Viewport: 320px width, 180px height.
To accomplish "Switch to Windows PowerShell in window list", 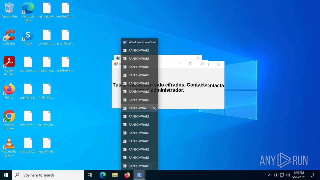I will pos(139,42).
